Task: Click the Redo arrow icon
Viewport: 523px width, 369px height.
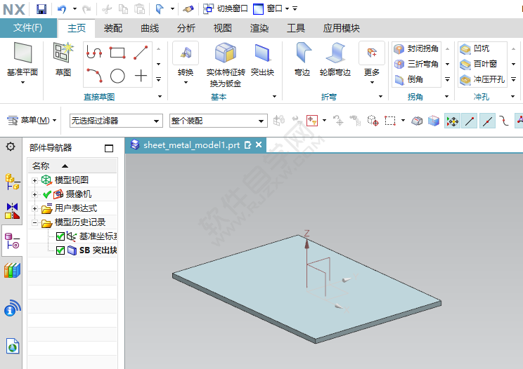Action: 86,9
